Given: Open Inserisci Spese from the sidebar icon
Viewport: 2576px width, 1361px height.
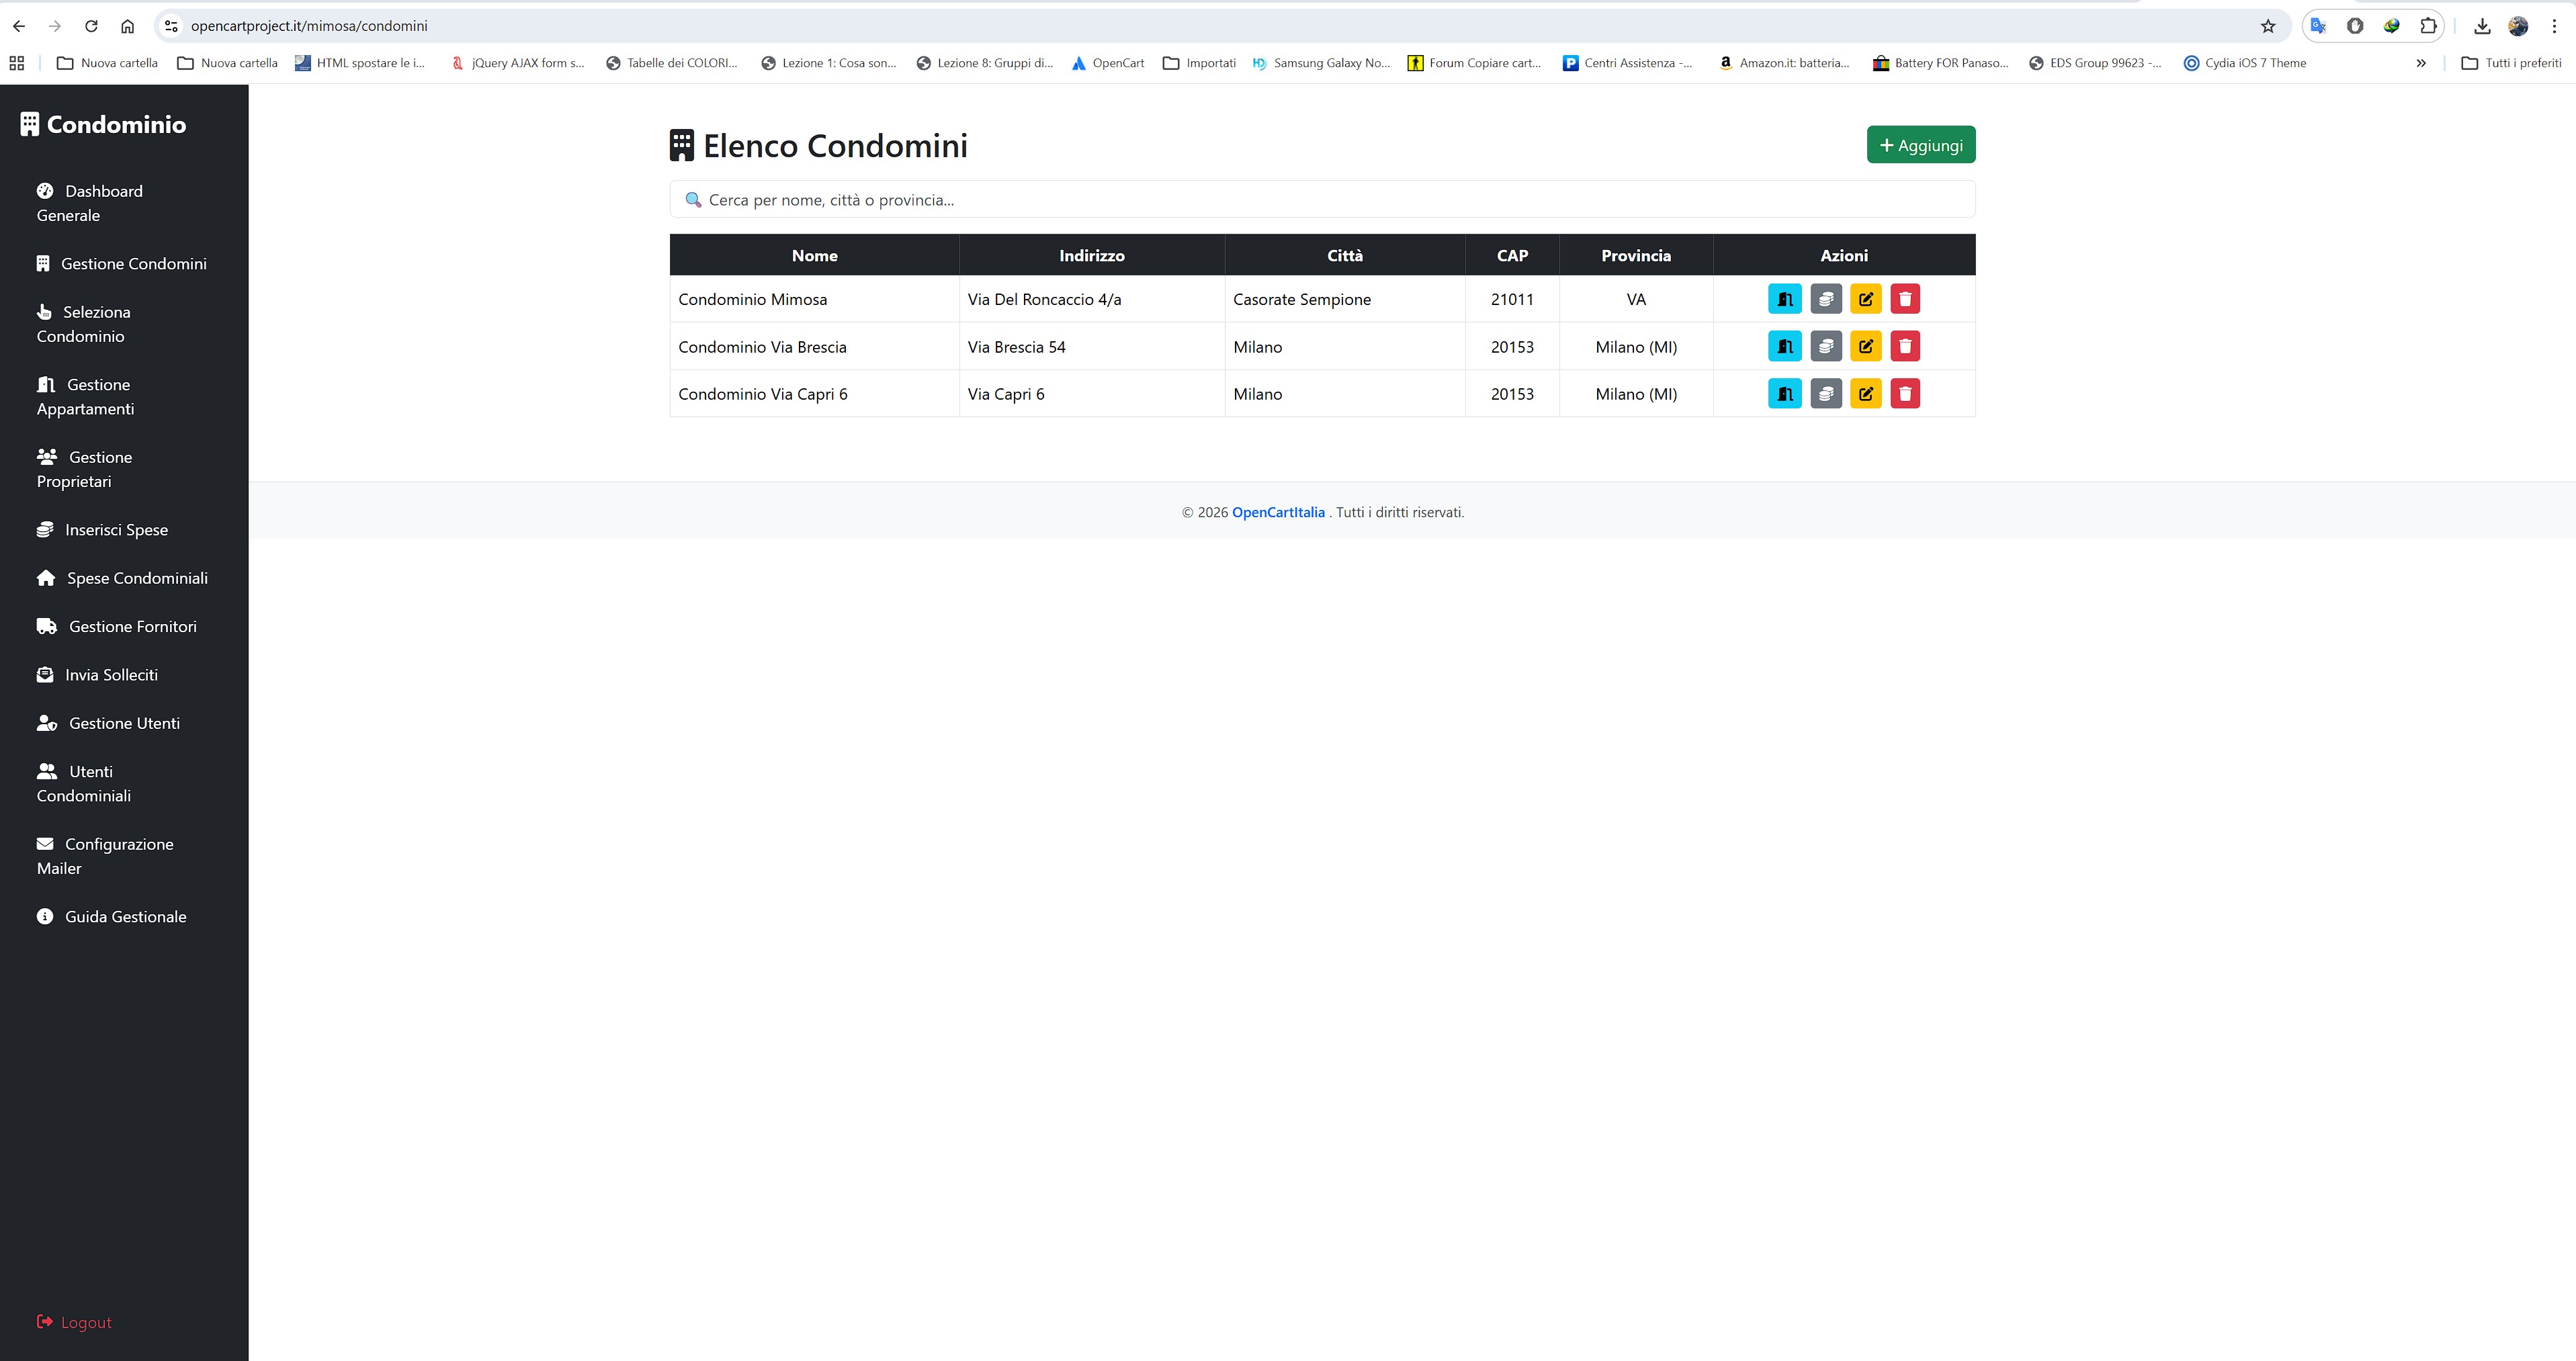Looking at the screenshot, I should [x=46, y=529].
